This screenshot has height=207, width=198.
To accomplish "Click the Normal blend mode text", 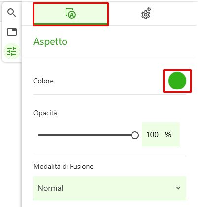I will click(50, 188).
